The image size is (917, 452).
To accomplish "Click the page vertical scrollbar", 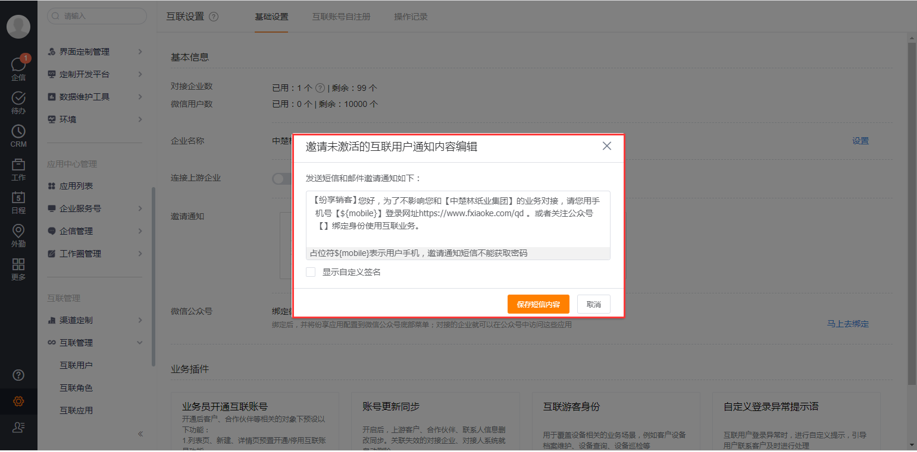I will pos(912,214).
